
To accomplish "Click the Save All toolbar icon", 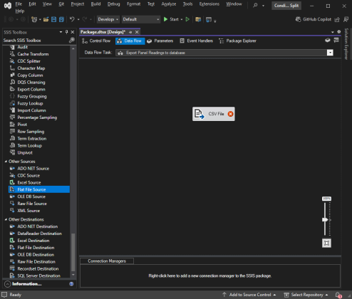I will point(61,19).
